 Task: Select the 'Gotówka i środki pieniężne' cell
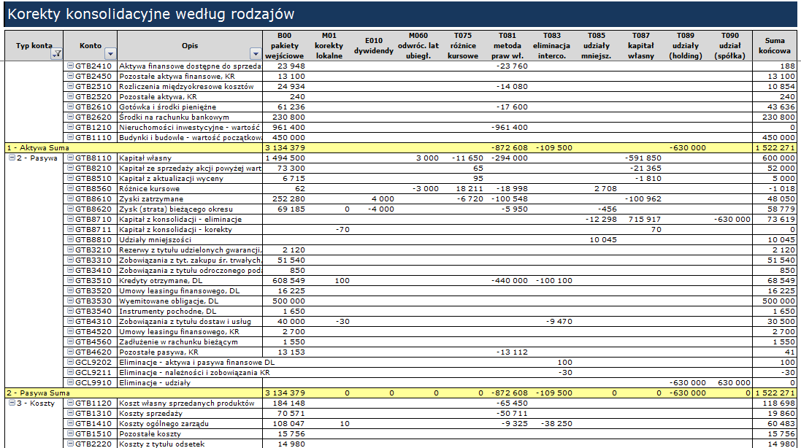pos(190,107)
